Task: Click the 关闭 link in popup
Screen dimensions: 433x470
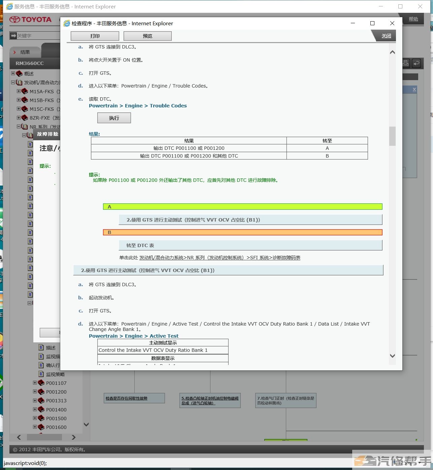Action: pos(386,36)
